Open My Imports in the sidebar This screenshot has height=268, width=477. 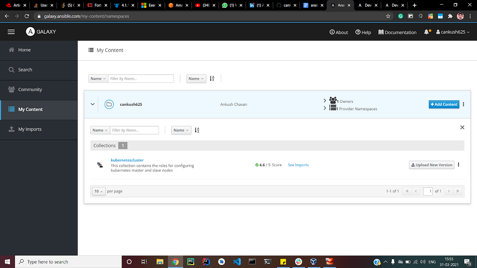tap(39, 129)
